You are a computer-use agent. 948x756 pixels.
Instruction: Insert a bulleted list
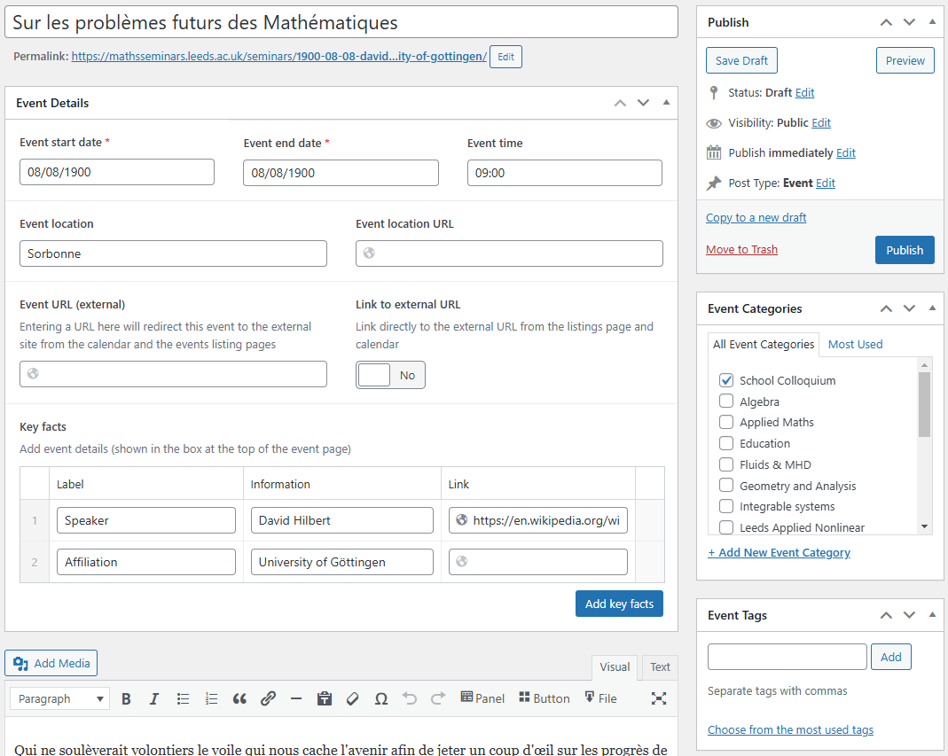click(x=183, y=698)
